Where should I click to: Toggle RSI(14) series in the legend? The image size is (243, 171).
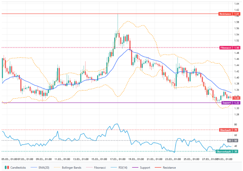coord(121,167)
